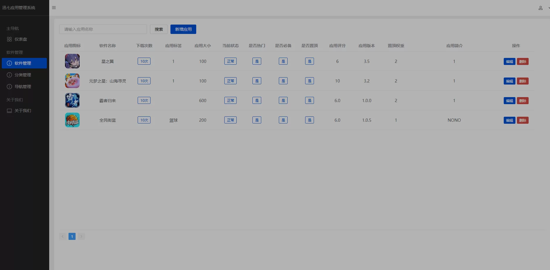Screen dimensions: 550x270
Task: Click the 霸者归来 app icon image
Action: 72,100
